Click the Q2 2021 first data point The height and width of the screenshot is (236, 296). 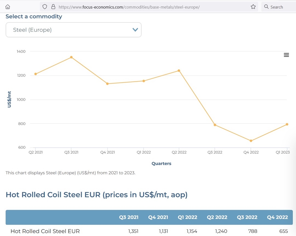click(35, 74)
